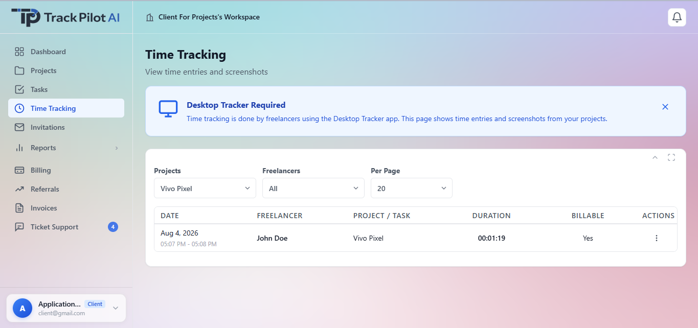Expand time entries panel to fullscreen
Image resolution: width=698 pixels, height=328 pixels.
click(671, 157)
